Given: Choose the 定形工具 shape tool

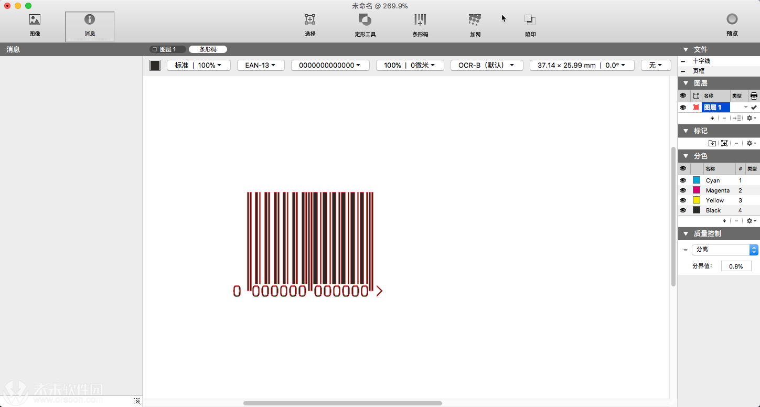Looking at the screenshot, I should pyautogui.click(x=365, y=25).
